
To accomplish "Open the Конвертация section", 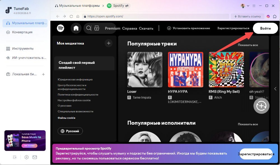I will click(x=22, y=32).
